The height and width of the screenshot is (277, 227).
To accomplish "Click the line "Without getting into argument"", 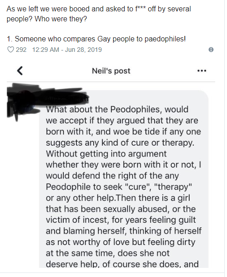I will [x=106, y=154].
